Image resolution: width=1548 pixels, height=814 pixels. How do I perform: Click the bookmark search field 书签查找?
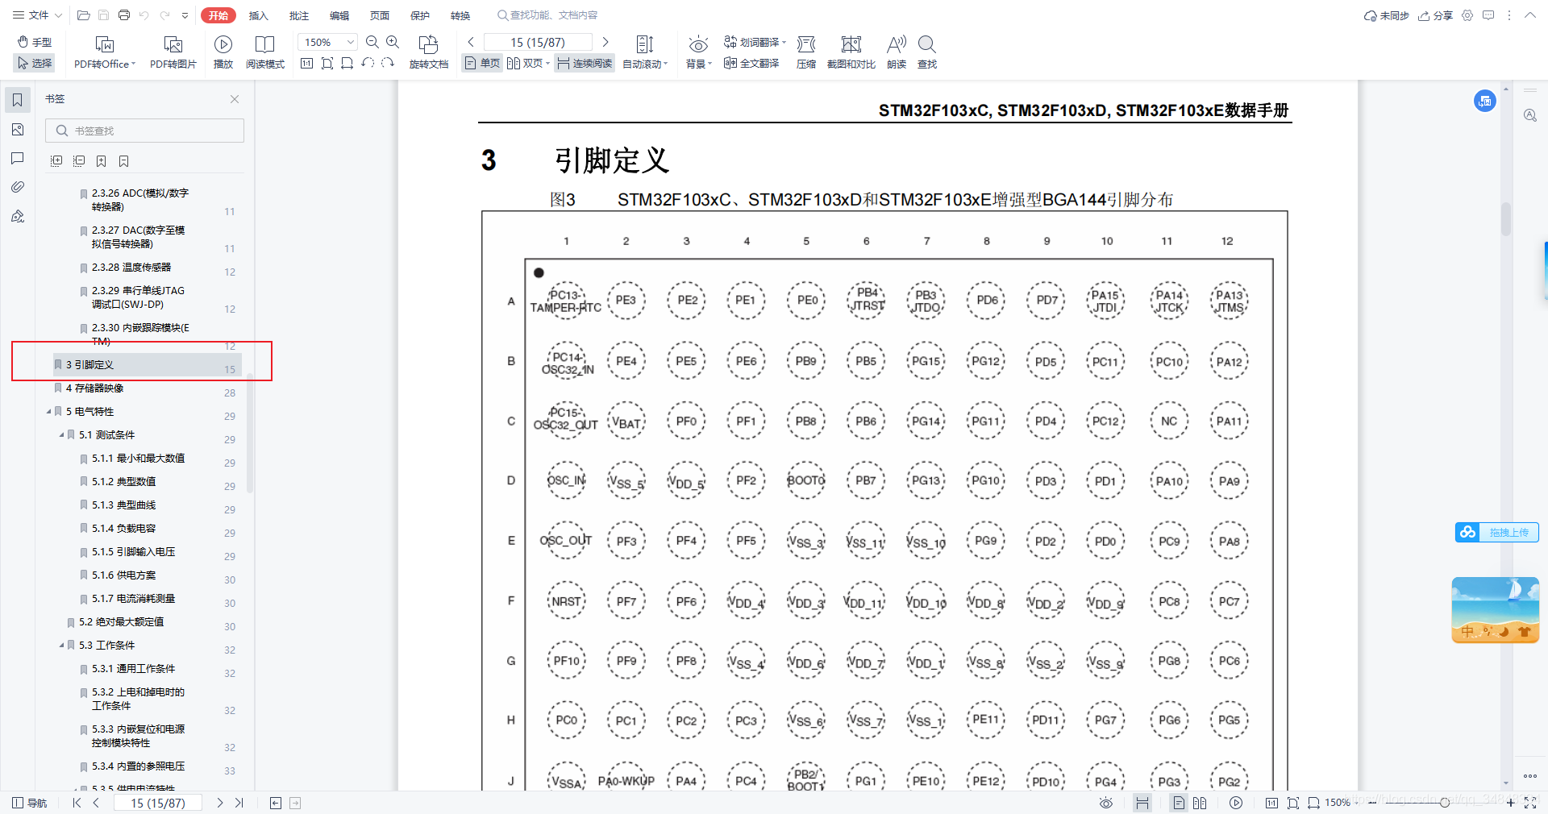[x=144, y=131]
